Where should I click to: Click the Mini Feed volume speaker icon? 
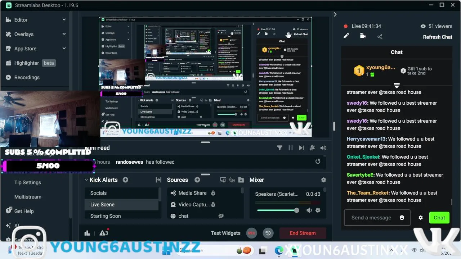(323, 148)
